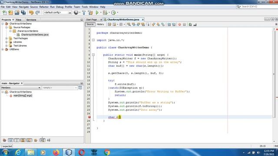Image resolution: width=278 pixels, height=156 pixels.
Task: Toggle Sort by Name button in Navigator
Action: tap(43, 140)
